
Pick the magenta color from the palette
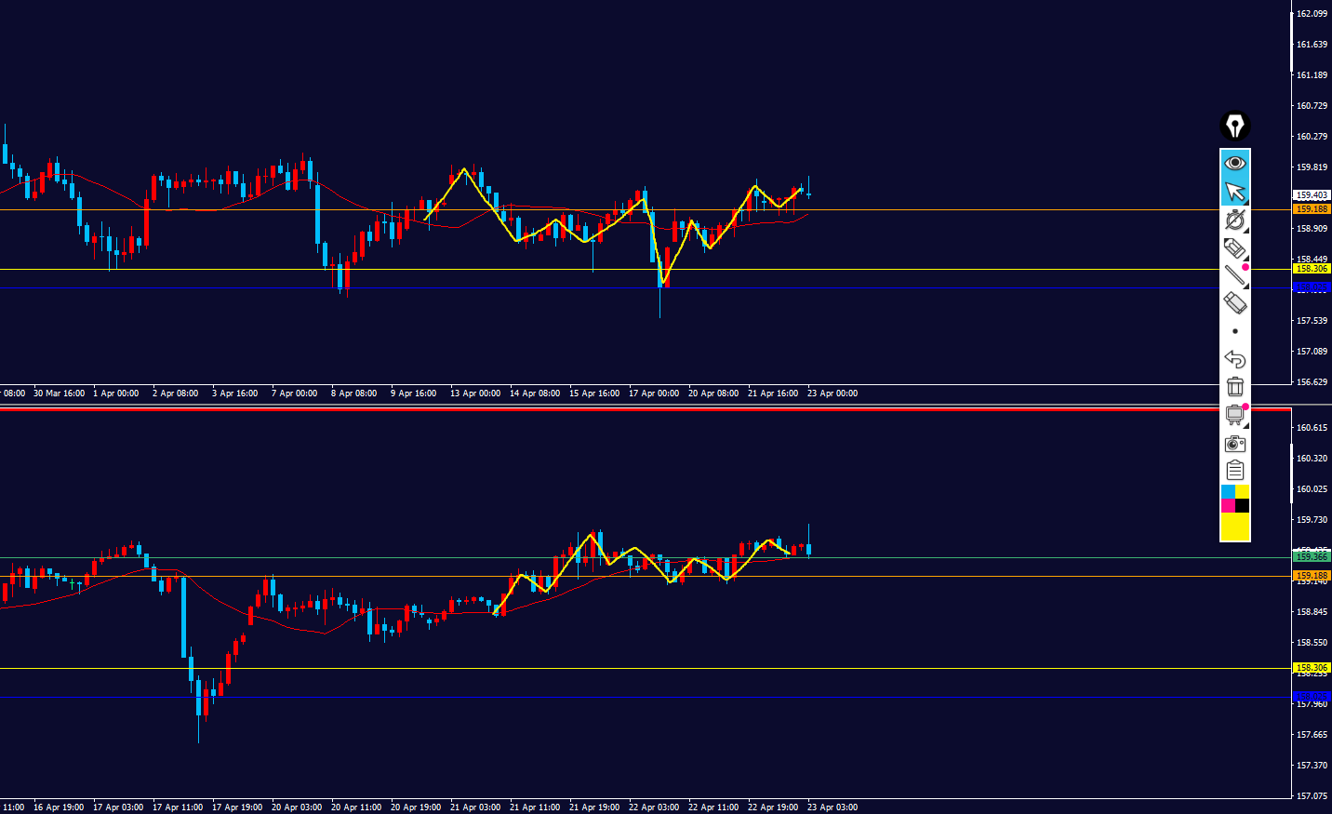pyautogui.click(x=1228, y=505)
